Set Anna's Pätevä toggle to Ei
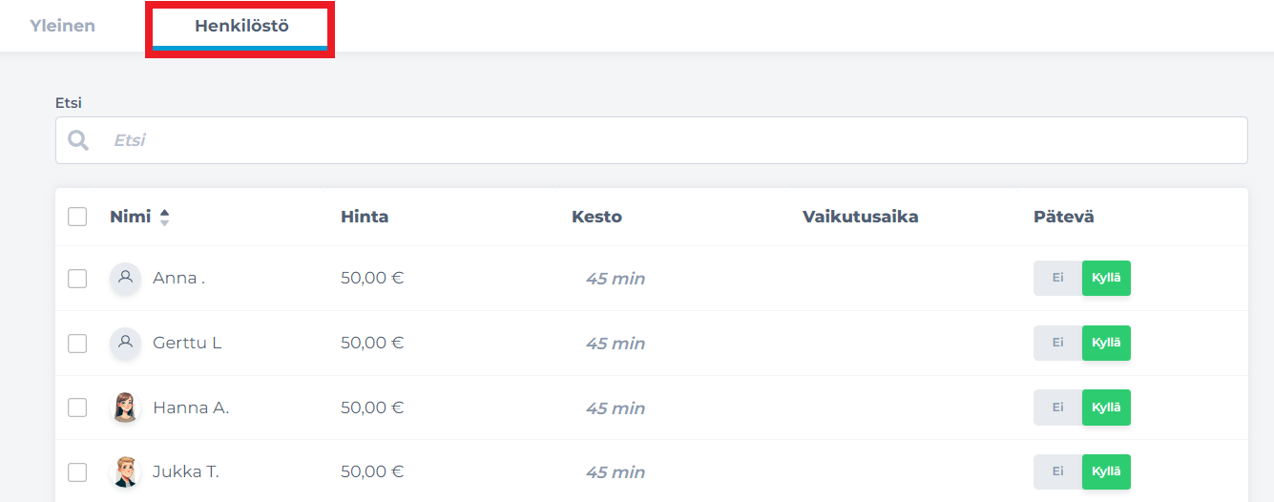This screenshot has height=502, width=1274. [x=1057, y=278]
